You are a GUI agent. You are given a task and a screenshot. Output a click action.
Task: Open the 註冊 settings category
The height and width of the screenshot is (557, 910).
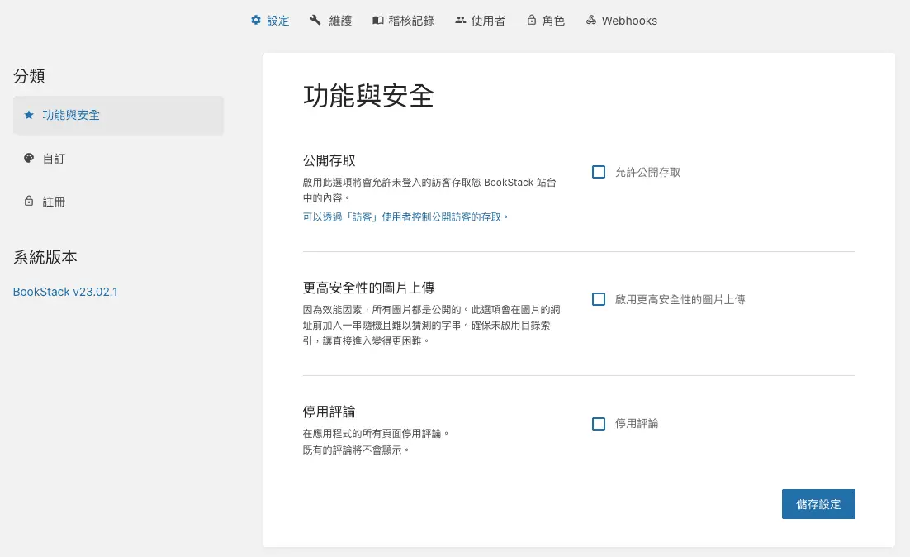click(x=53, y=201)
